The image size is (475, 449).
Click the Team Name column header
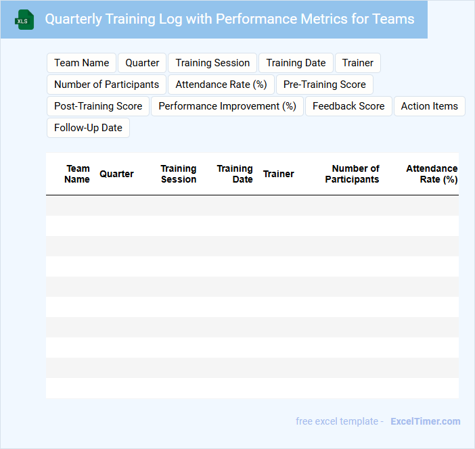pos(77,174)
